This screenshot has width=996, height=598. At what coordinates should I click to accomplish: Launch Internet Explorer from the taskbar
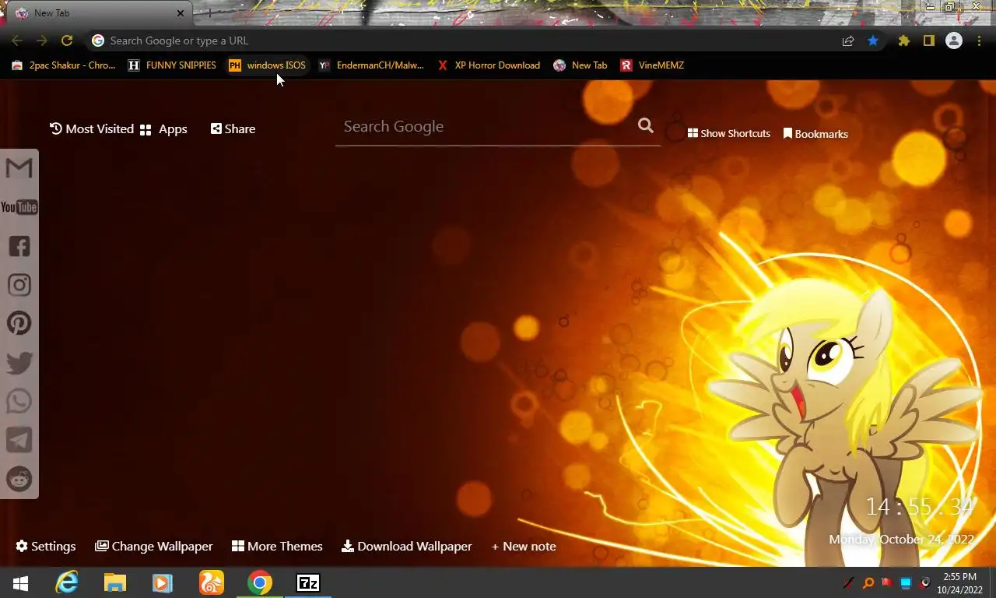[67, 582]
